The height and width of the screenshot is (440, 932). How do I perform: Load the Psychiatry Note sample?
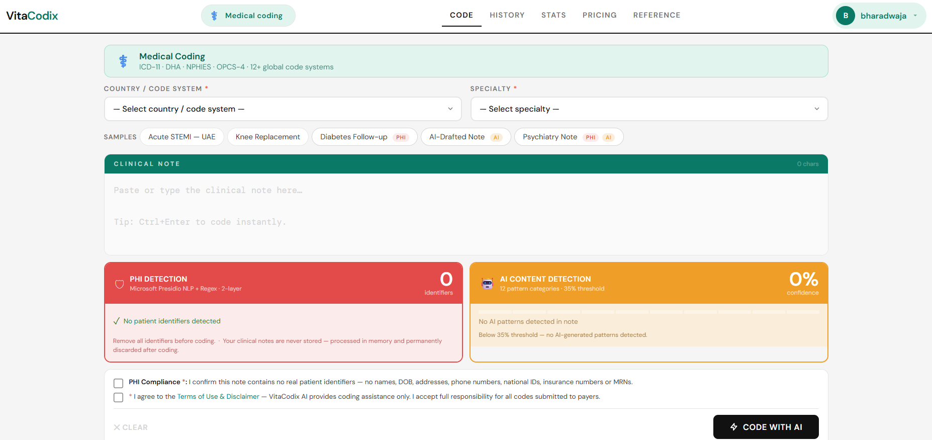569,137
